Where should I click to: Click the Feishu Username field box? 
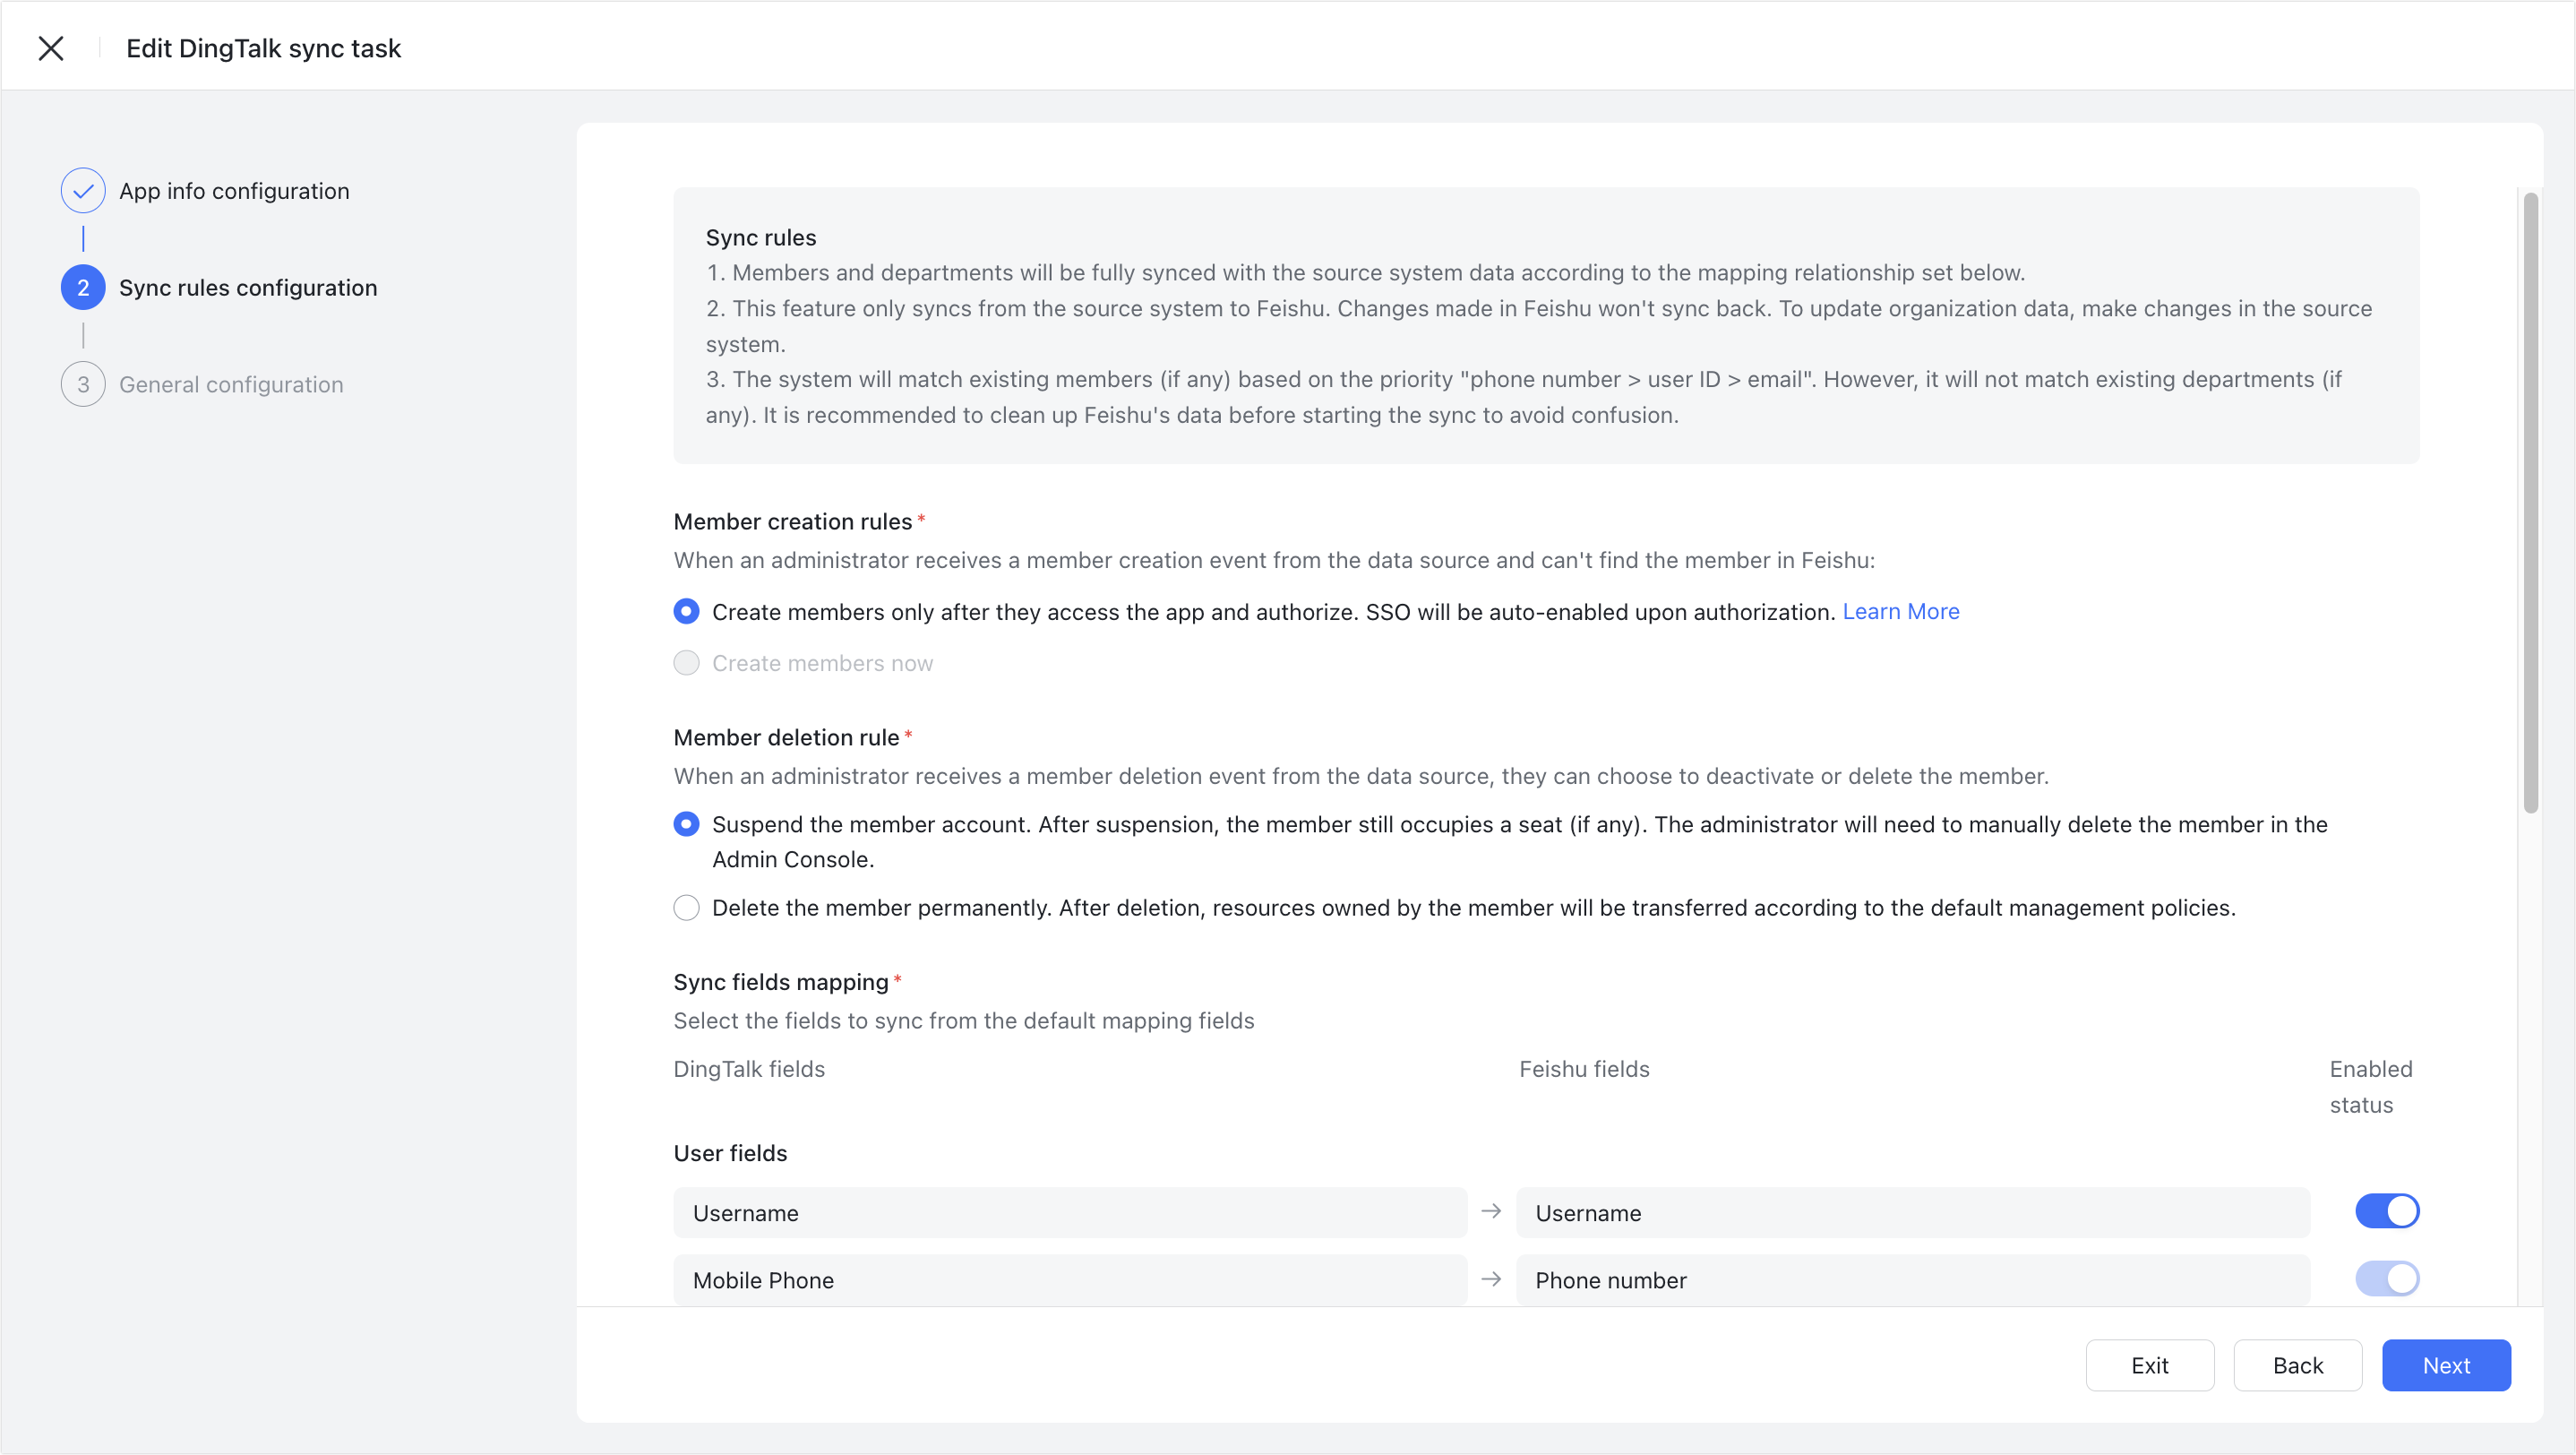point(1913,1212)
